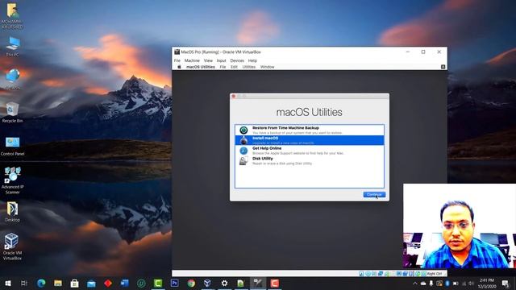Open the Control Panel desktop shortcut
516x290 pixels.
click(12, 146)
